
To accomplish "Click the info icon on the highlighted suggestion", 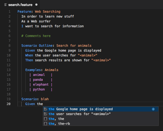I will pyautogui.click(x=153, y=109).
